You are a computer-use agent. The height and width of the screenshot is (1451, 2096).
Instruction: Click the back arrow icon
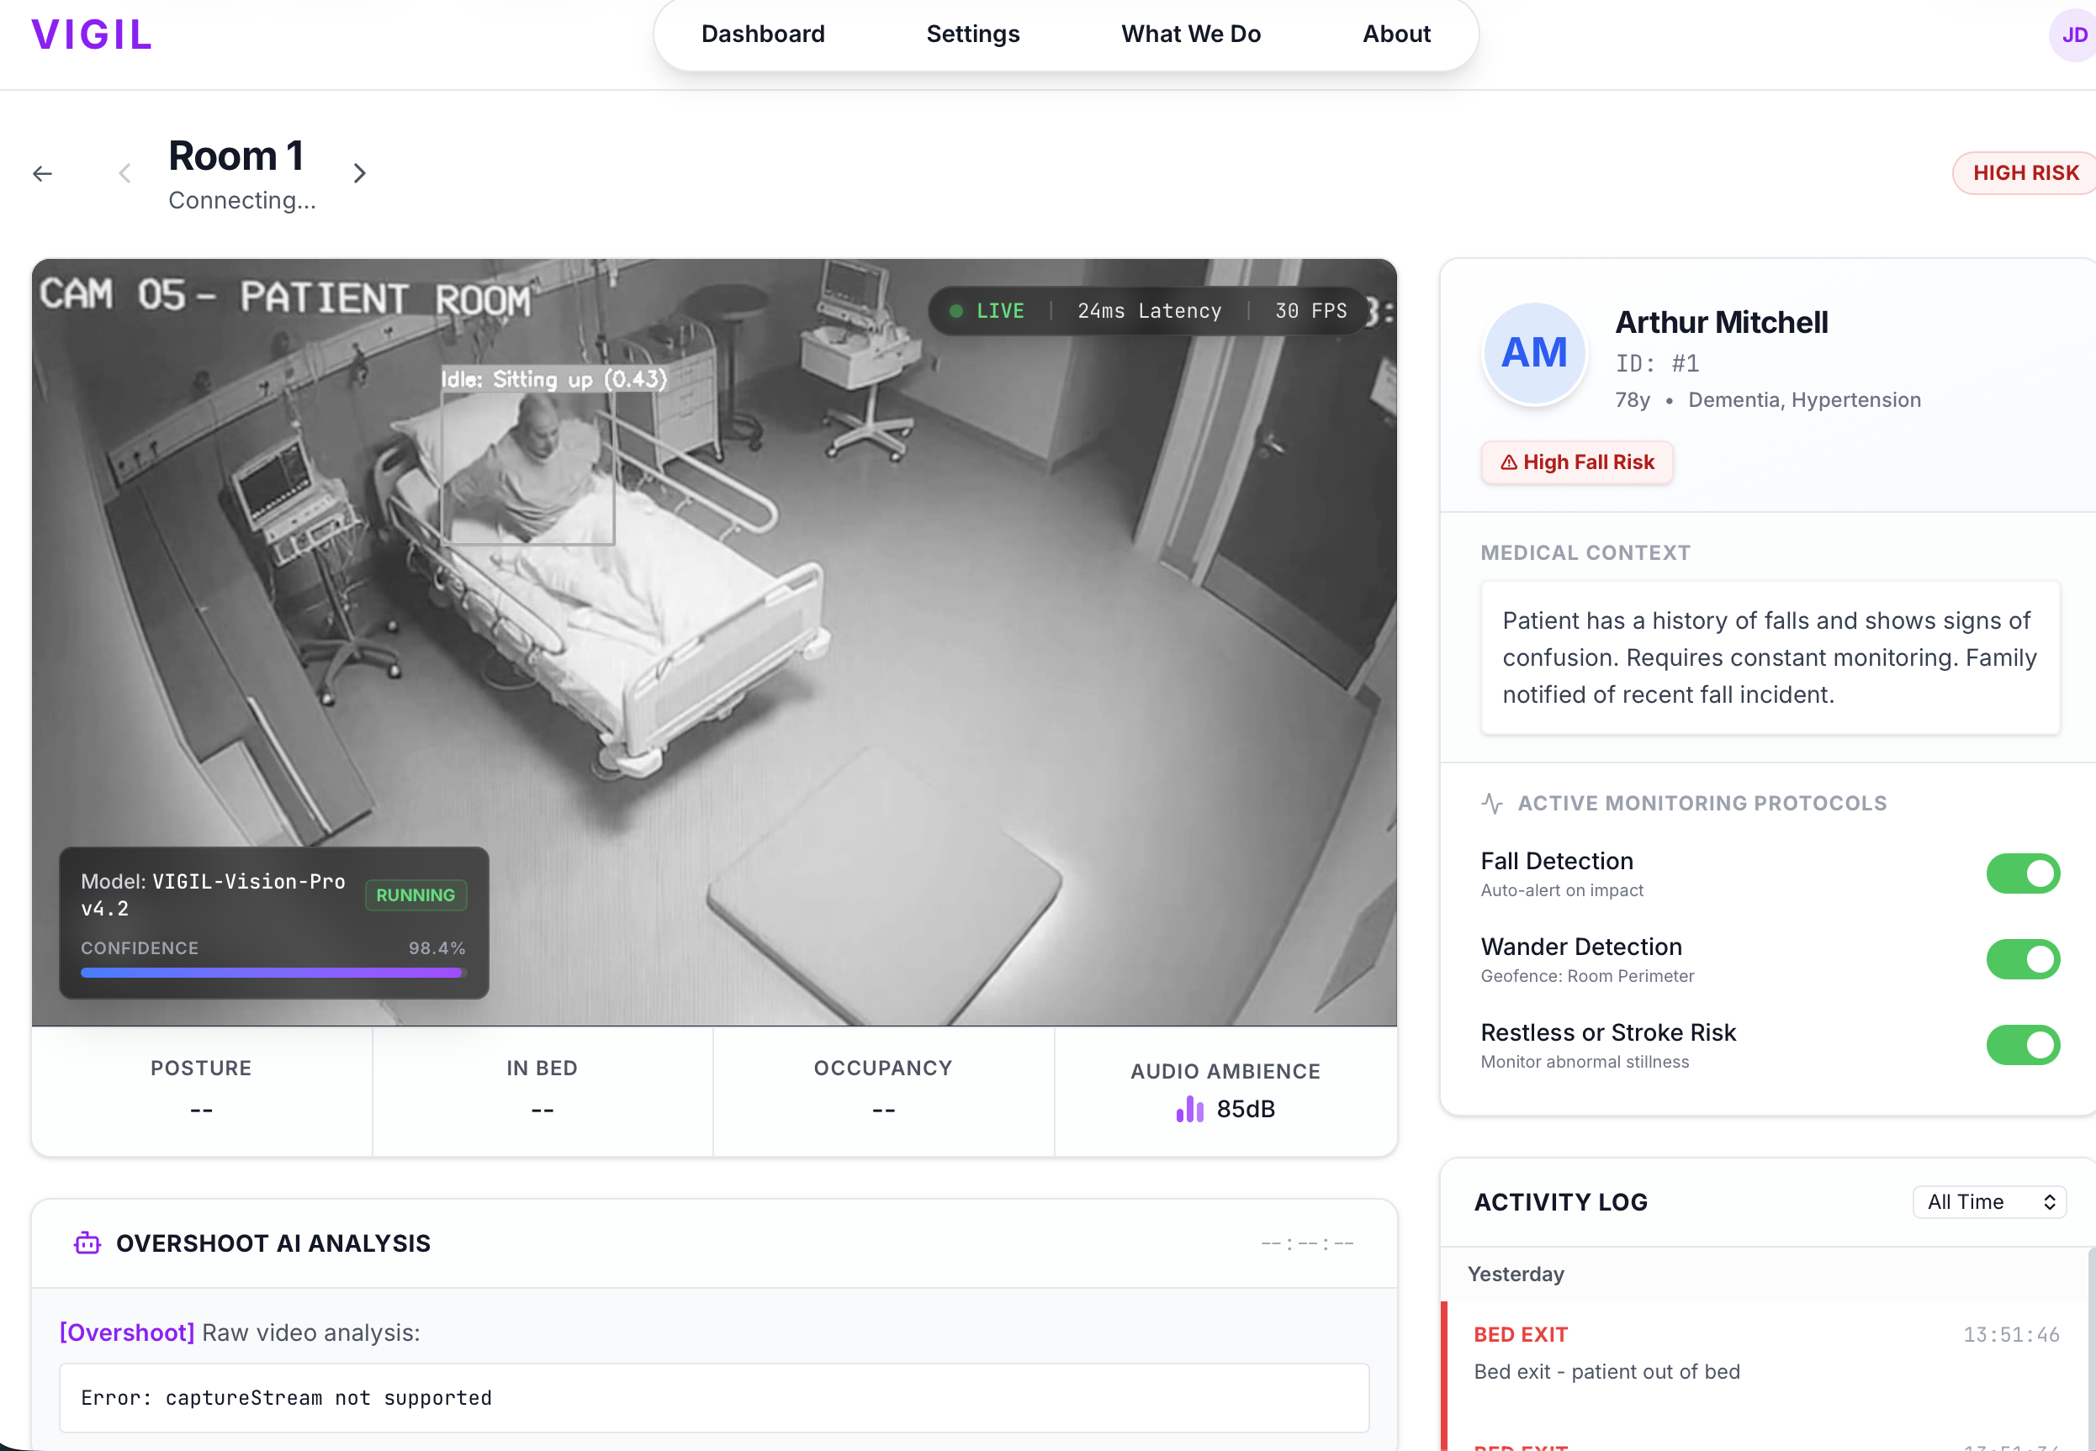[x=43, y=174]
